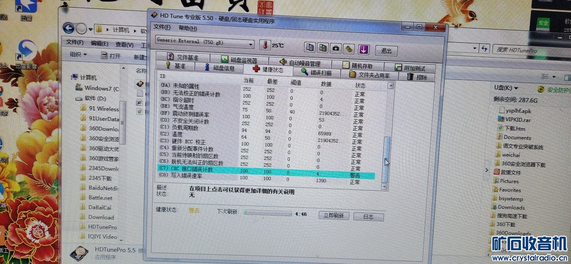The height and width of the screenshot is (264, 571).
Task: Open 组织 dropdown in Explorer toolbar
Action: tap(78, 55)
